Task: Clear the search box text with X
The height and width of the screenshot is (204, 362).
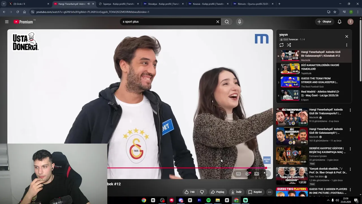Action: tap(218, 22)
